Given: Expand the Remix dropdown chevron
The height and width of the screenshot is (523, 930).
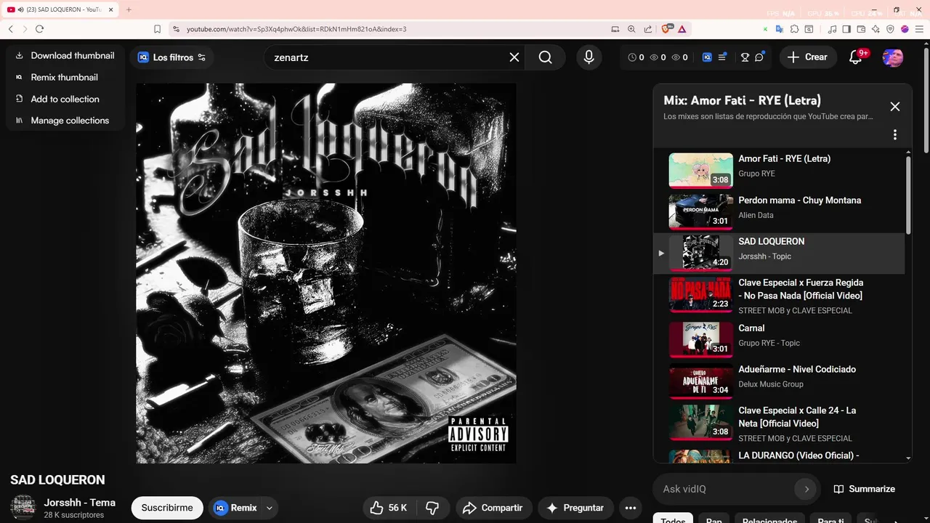Looking at the screenshot, I should click(270, 508).
